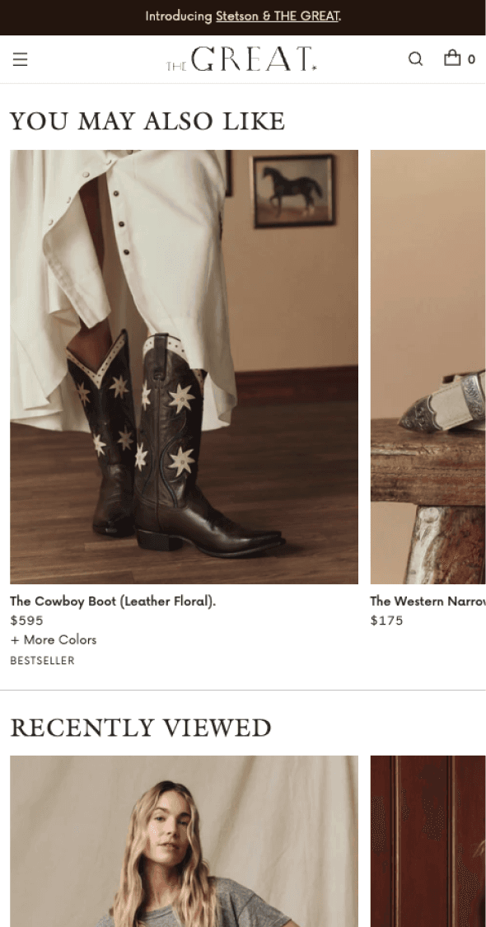486x927 pixels.
Task: Open the dark red recently viewed item
Action: [x=428, y=840]
